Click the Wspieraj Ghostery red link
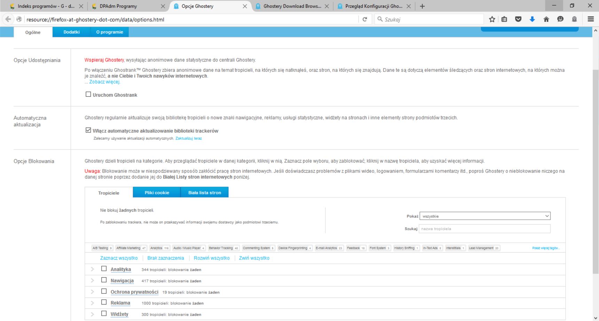The image size is (599, 321). (x=104, y=60)
